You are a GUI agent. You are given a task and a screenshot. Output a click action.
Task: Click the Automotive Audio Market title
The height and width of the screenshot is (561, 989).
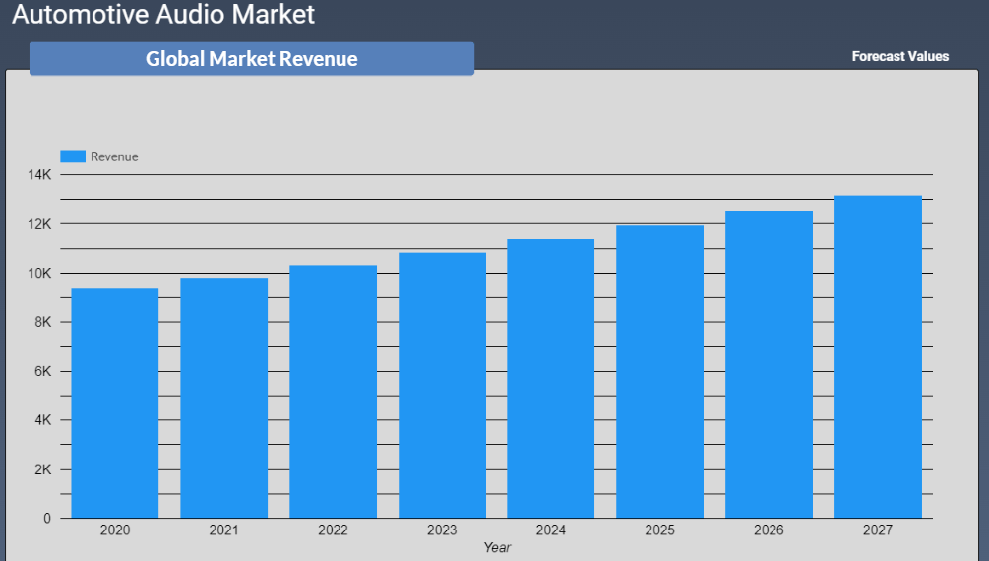pos(163,14)
